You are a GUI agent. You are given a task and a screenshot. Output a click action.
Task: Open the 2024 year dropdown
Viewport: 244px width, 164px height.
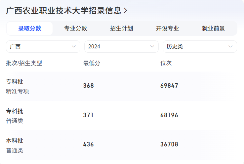coord(121,46)
